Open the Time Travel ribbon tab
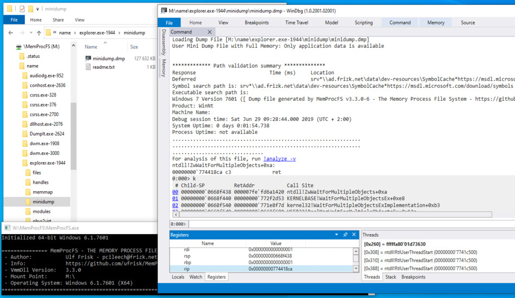515x298 pixels. click(297, 23)
